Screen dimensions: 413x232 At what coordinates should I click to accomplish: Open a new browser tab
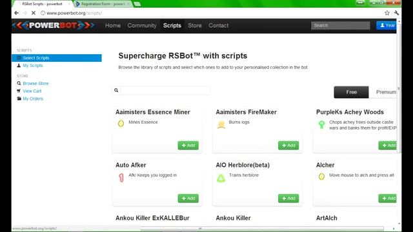point(137,4)
